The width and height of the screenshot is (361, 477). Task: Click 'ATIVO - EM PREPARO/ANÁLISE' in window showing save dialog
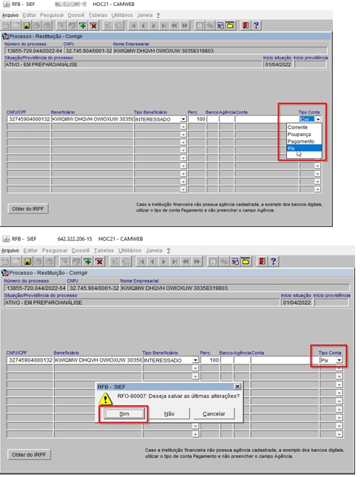[141, 302]
